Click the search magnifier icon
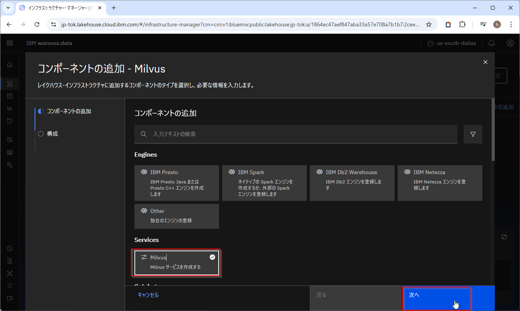Image resolution: width=520 pixels, height=311 pixels. [x=144, y=134]
